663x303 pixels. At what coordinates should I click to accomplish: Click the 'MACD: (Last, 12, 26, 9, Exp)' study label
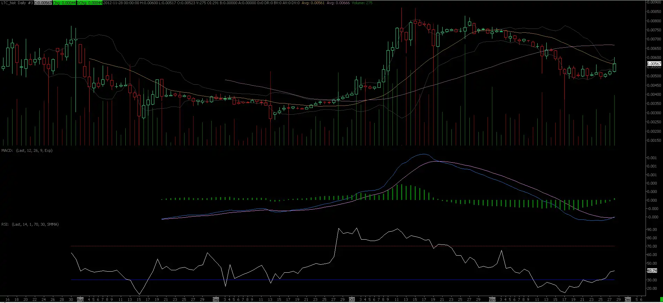tap(27, 150)
